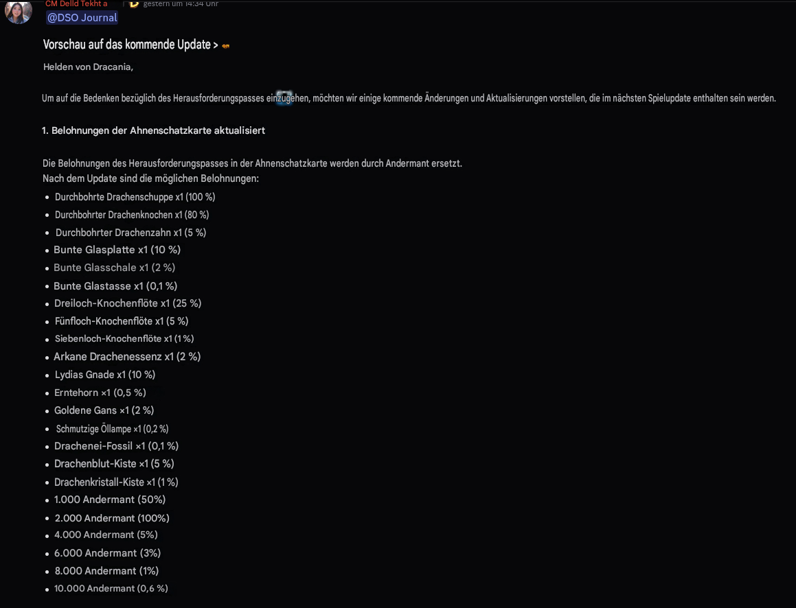
Task: Click the 2.000 Andermant (100%) entry
Action: [x=112, y=517]
